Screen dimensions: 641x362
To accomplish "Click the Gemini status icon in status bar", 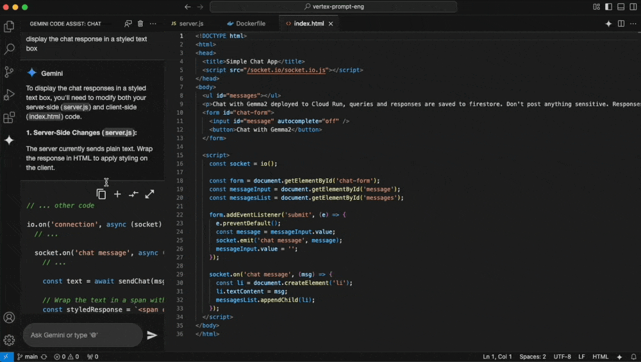I will [619, 357].
